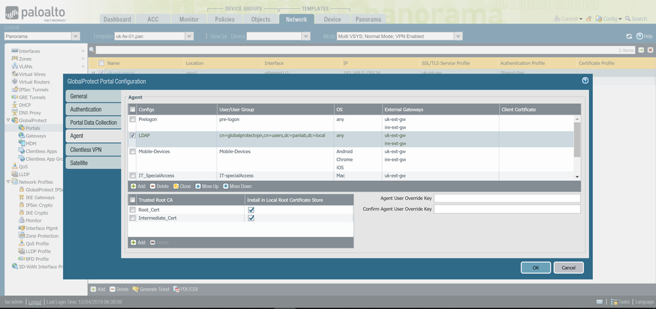Click the Move Down icon button
The image size is (656, 309).
click(x=225, y=187)
